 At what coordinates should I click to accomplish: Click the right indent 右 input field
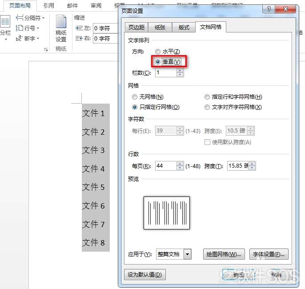105,38
